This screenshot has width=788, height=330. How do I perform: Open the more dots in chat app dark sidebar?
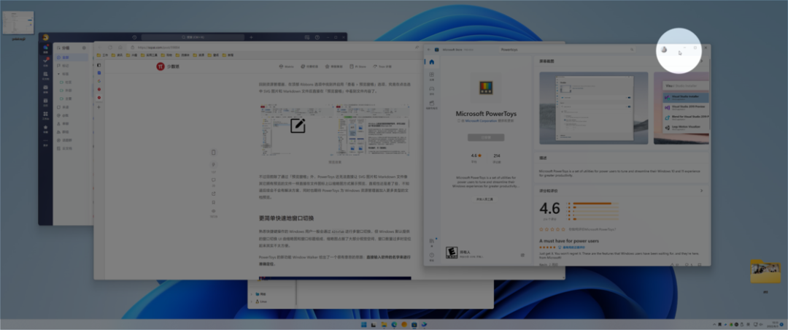click(x=46, y=140)
